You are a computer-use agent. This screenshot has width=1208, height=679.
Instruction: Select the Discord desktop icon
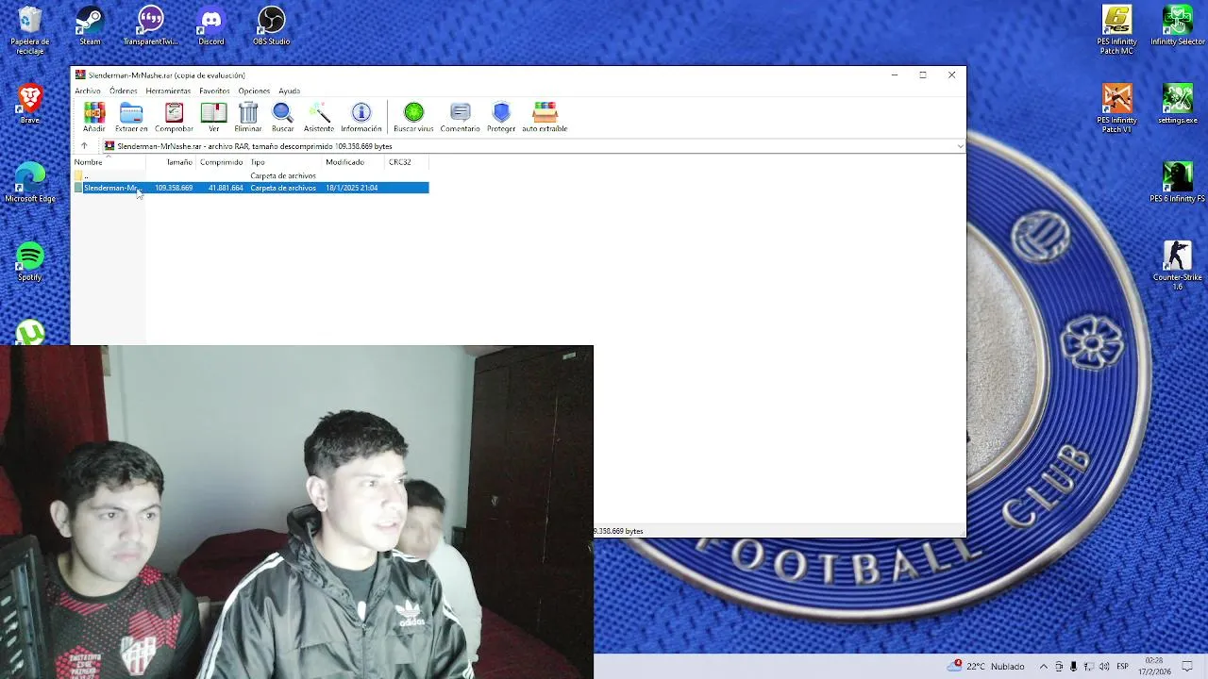(211, 26)
